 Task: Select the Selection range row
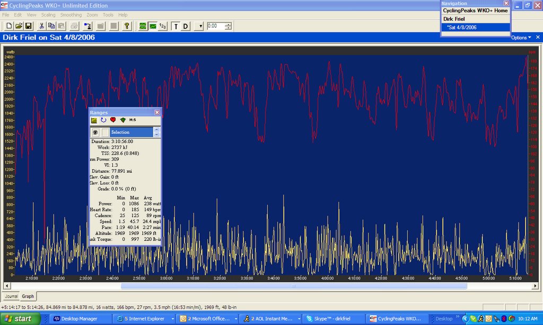[132, 132]
